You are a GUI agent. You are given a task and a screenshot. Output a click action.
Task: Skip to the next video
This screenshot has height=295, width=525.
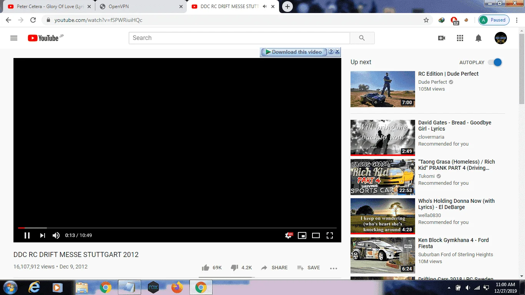click(43, 235)
